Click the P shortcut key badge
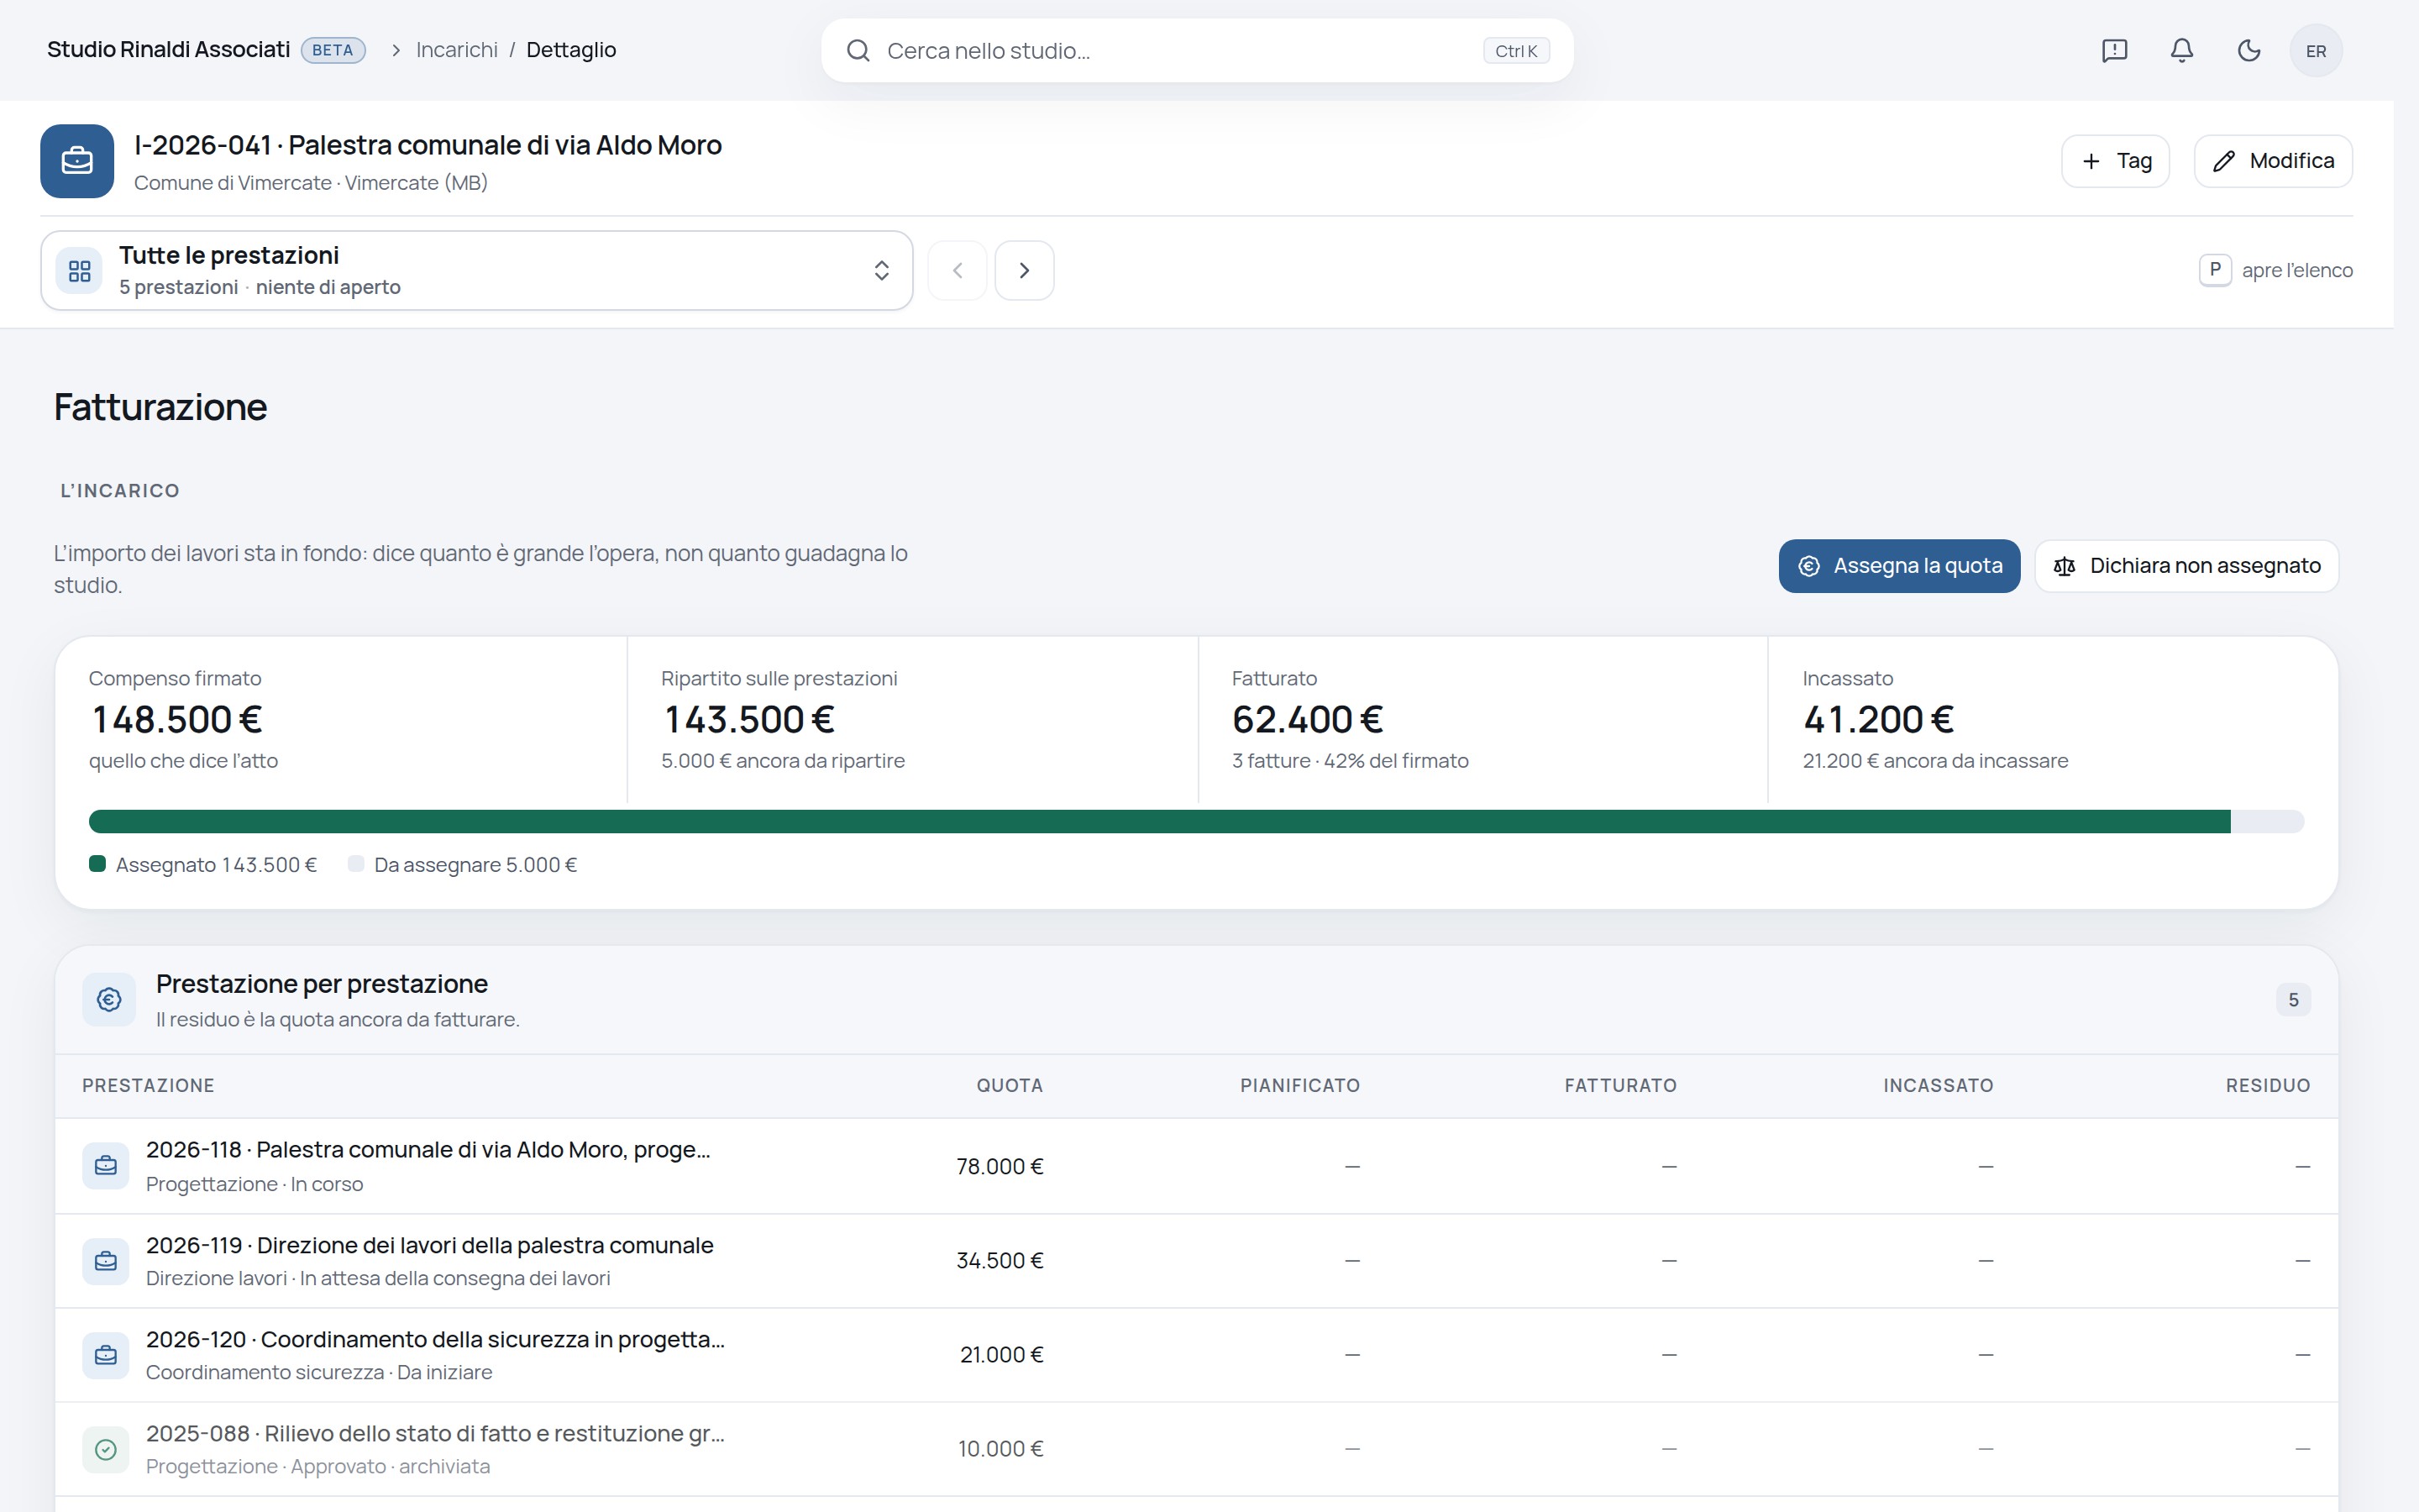The image size is (2419, 1512). click(2215, 270)
